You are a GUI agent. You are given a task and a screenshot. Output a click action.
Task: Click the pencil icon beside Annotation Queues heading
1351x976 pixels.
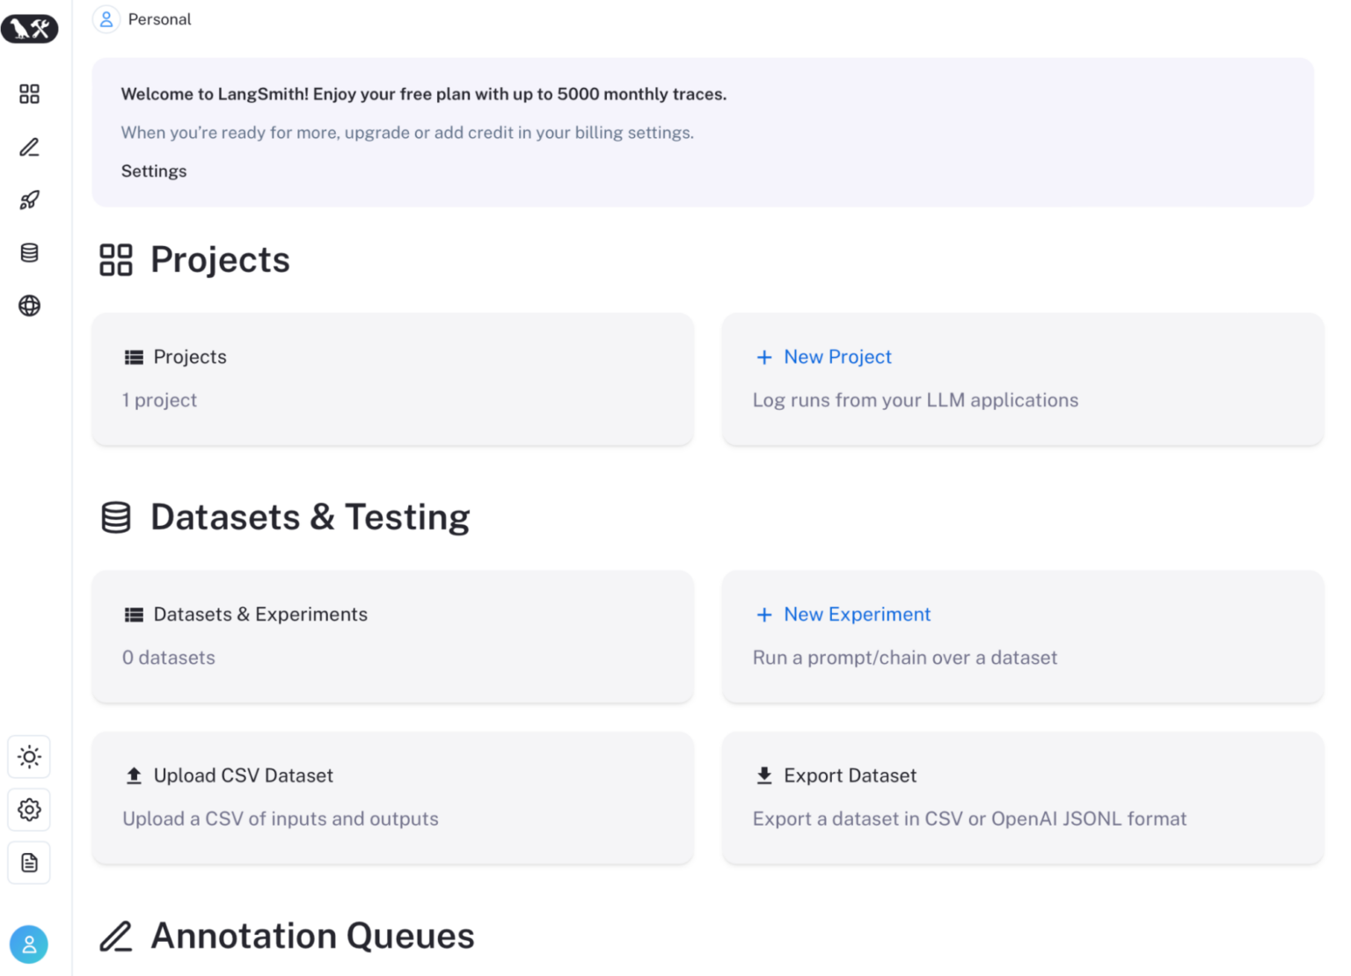click(115, 936)
